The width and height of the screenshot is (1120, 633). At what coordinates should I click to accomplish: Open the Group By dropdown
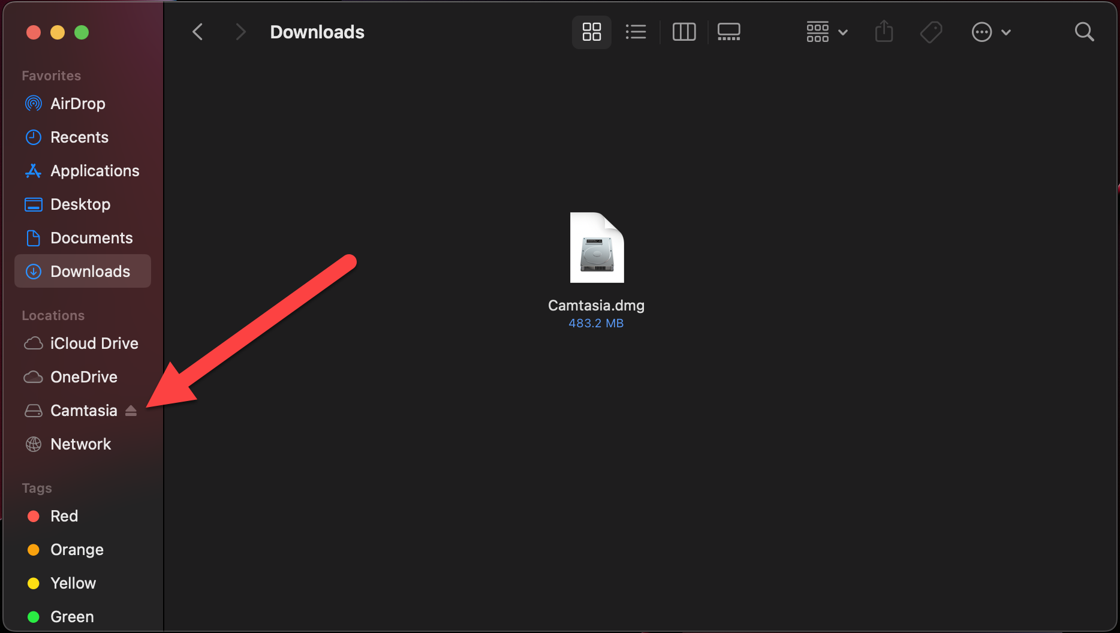pyautogui.click(x=826, y=32)
